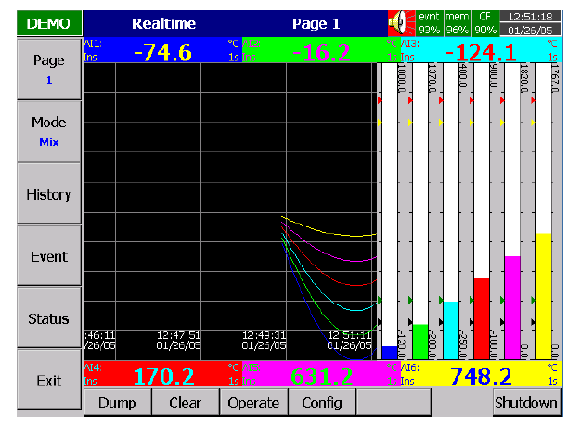Viewport: 581px width, 427px height.
Task: Click the clock time 12:51:18
Action: pos(530,17)
